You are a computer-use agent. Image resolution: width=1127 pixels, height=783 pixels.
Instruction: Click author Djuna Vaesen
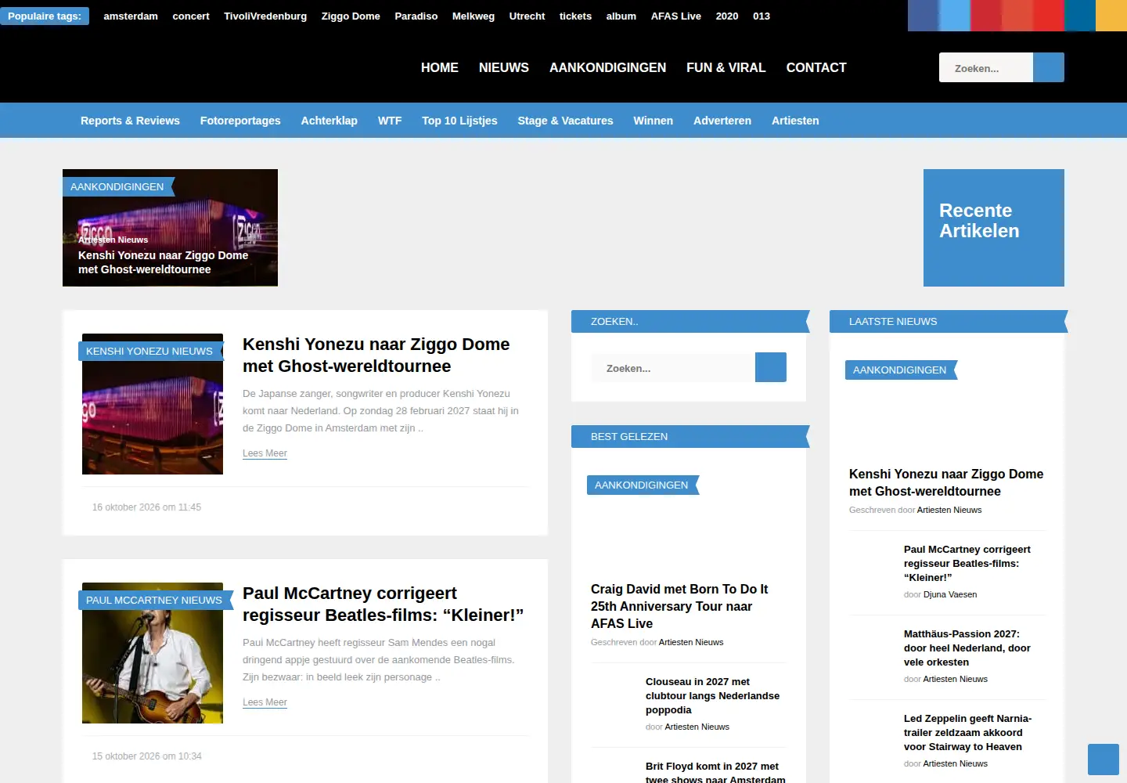pos(950,594)
